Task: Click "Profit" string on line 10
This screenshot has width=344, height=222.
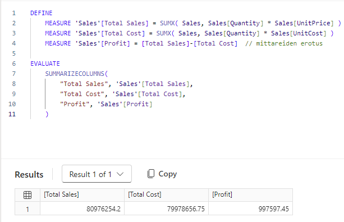Action: tap(75, 104)
